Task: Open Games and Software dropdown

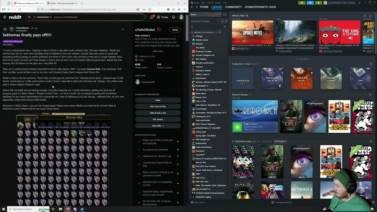Action: 205,21
